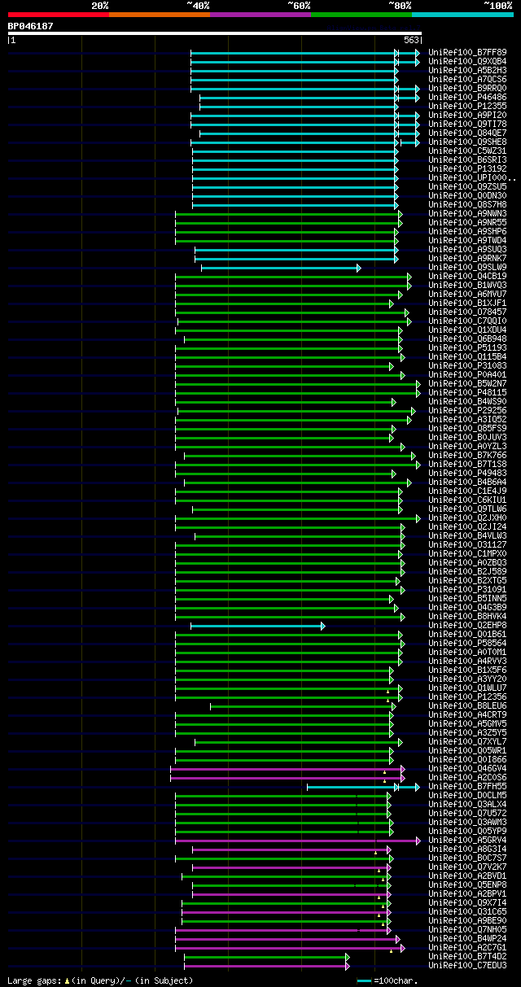Select label UniRef100_Q4CB19
521x987 pixels.
tap(466, 276)
